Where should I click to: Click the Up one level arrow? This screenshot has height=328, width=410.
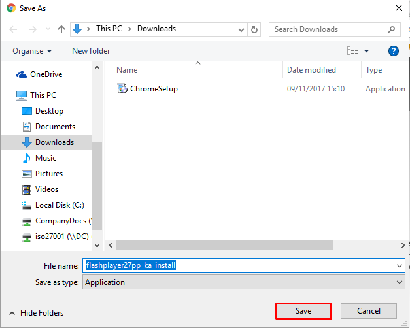click(x=61, y=29)
